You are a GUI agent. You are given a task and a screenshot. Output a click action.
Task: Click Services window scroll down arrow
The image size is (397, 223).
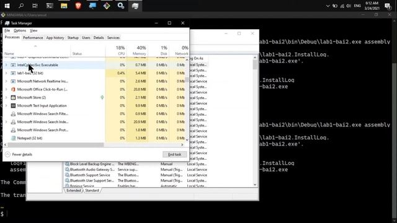(x=255, y=185)
